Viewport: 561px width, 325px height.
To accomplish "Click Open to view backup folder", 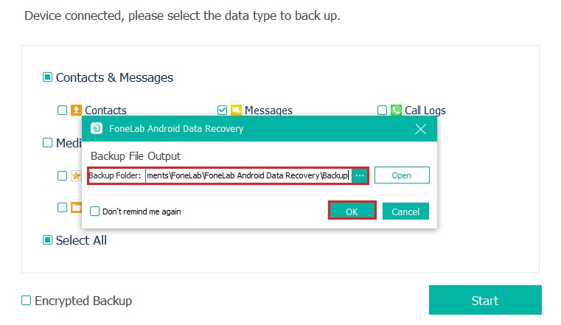I will [402, 175].
